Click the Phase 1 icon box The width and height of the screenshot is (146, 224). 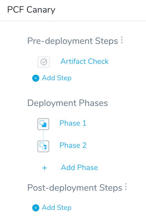(43, 124)
